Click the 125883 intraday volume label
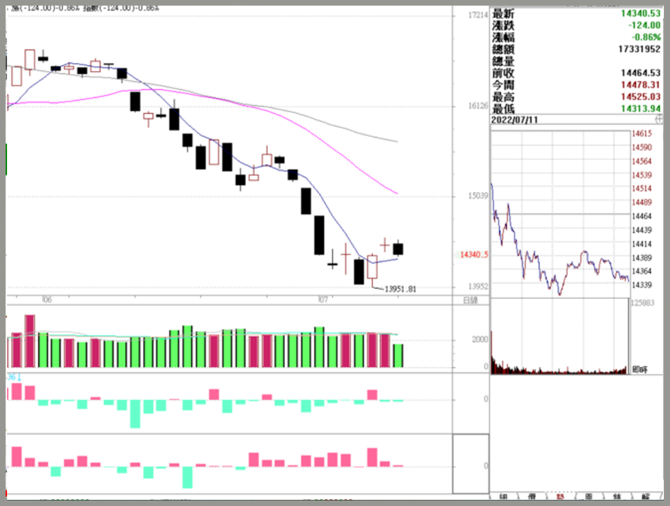 [x=642, y=303]
